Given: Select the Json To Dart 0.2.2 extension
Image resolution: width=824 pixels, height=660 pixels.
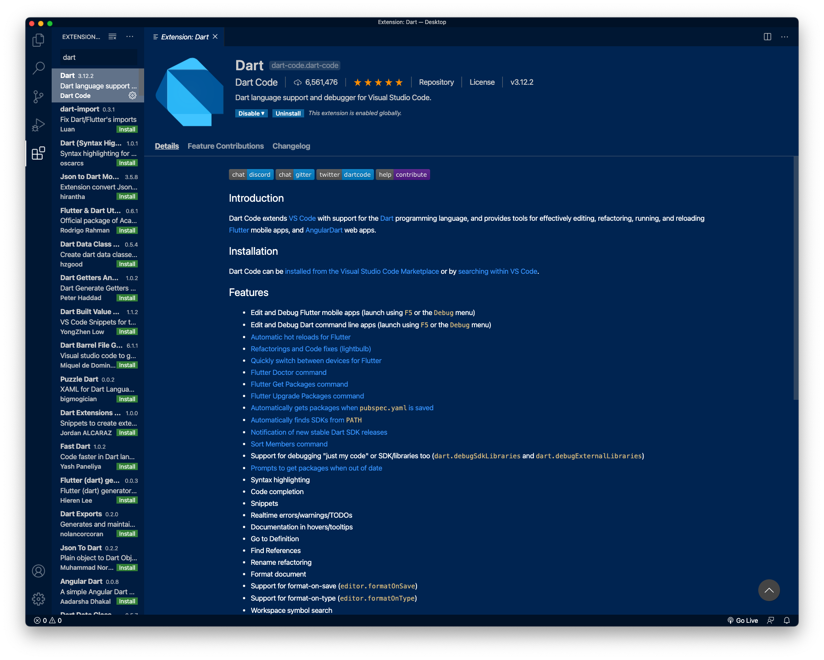Looking at the screenshot, I should (x=98, y=558).
